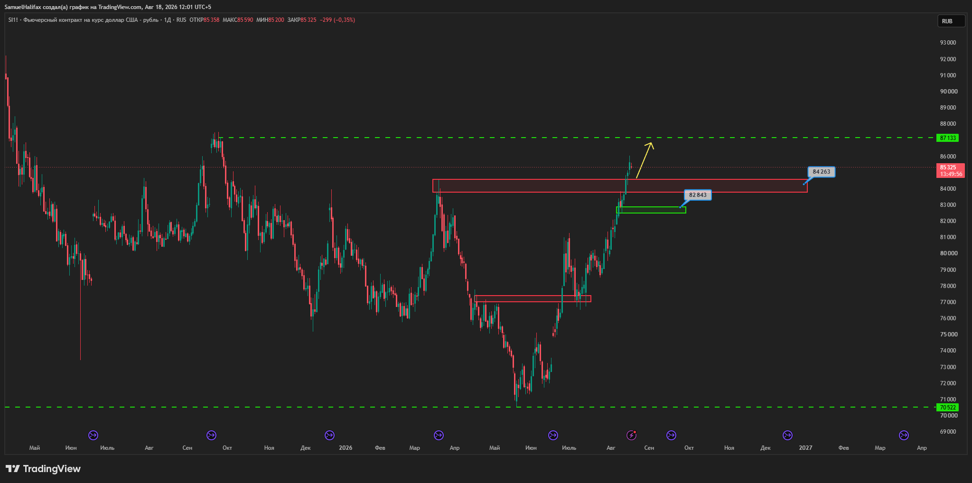Image resolution: width=972 pixels, height=483 pixels.
Task: Click the rollover icon between Мар and Апр 2026
Action: [439, 435]
